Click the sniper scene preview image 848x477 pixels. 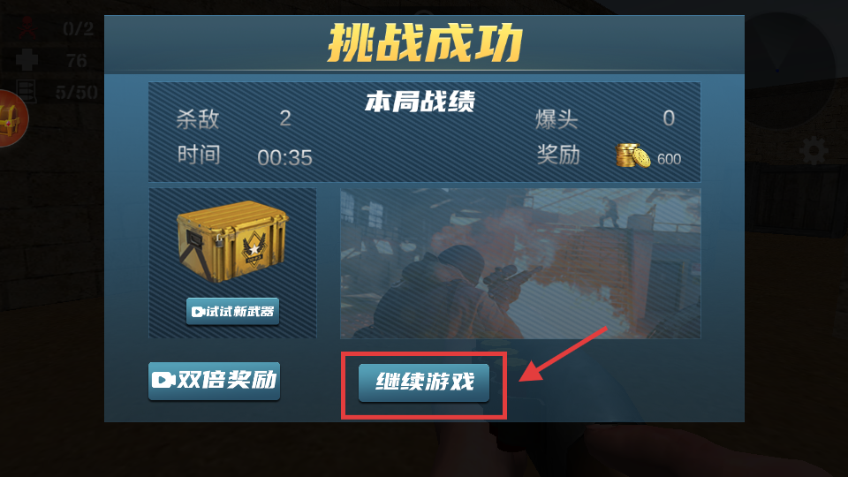pyautogui.click(x=520, y=263)
